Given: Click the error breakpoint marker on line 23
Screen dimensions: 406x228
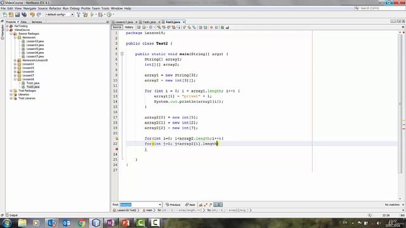Looking at the screenshot, I should (117, 149).
